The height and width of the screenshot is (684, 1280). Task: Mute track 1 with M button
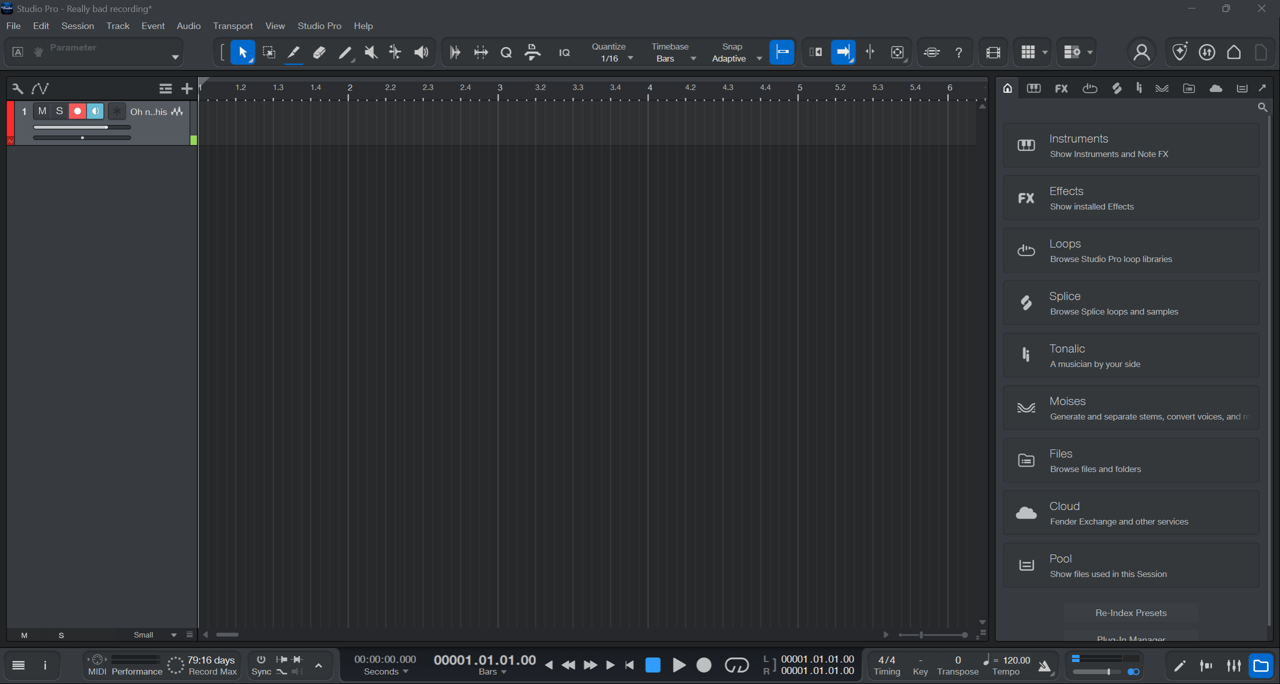pyautogui.click(x=42, y=111)
